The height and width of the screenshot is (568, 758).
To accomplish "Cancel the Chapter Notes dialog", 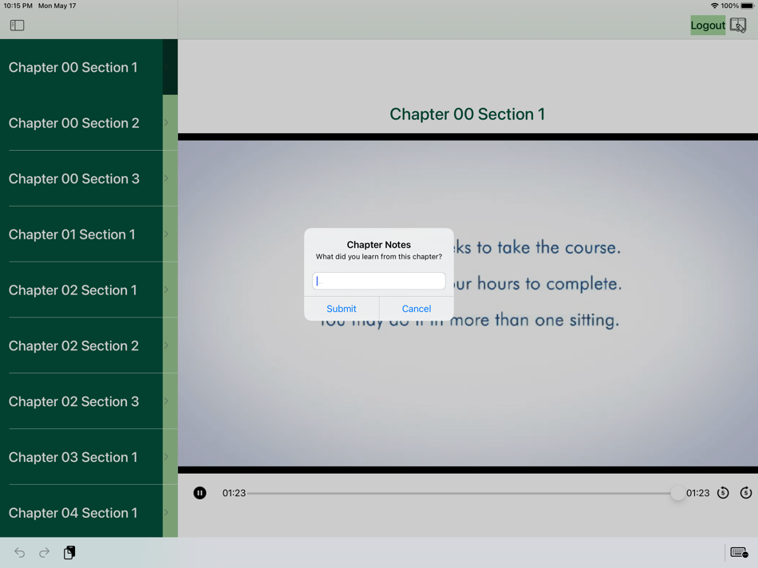I will pyautogui.click(x=417, y=309).
